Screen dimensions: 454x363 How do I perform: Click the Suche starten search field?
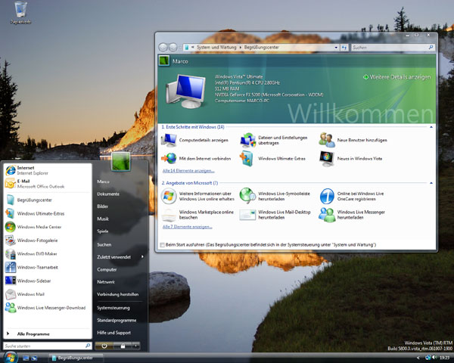(x=47, y=346)
